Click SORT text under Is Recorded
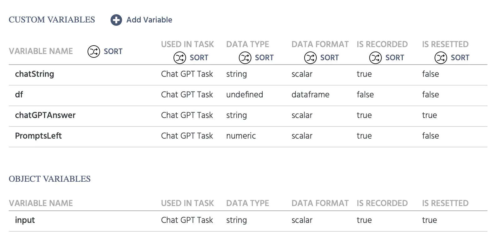 (x=395, y=58)
